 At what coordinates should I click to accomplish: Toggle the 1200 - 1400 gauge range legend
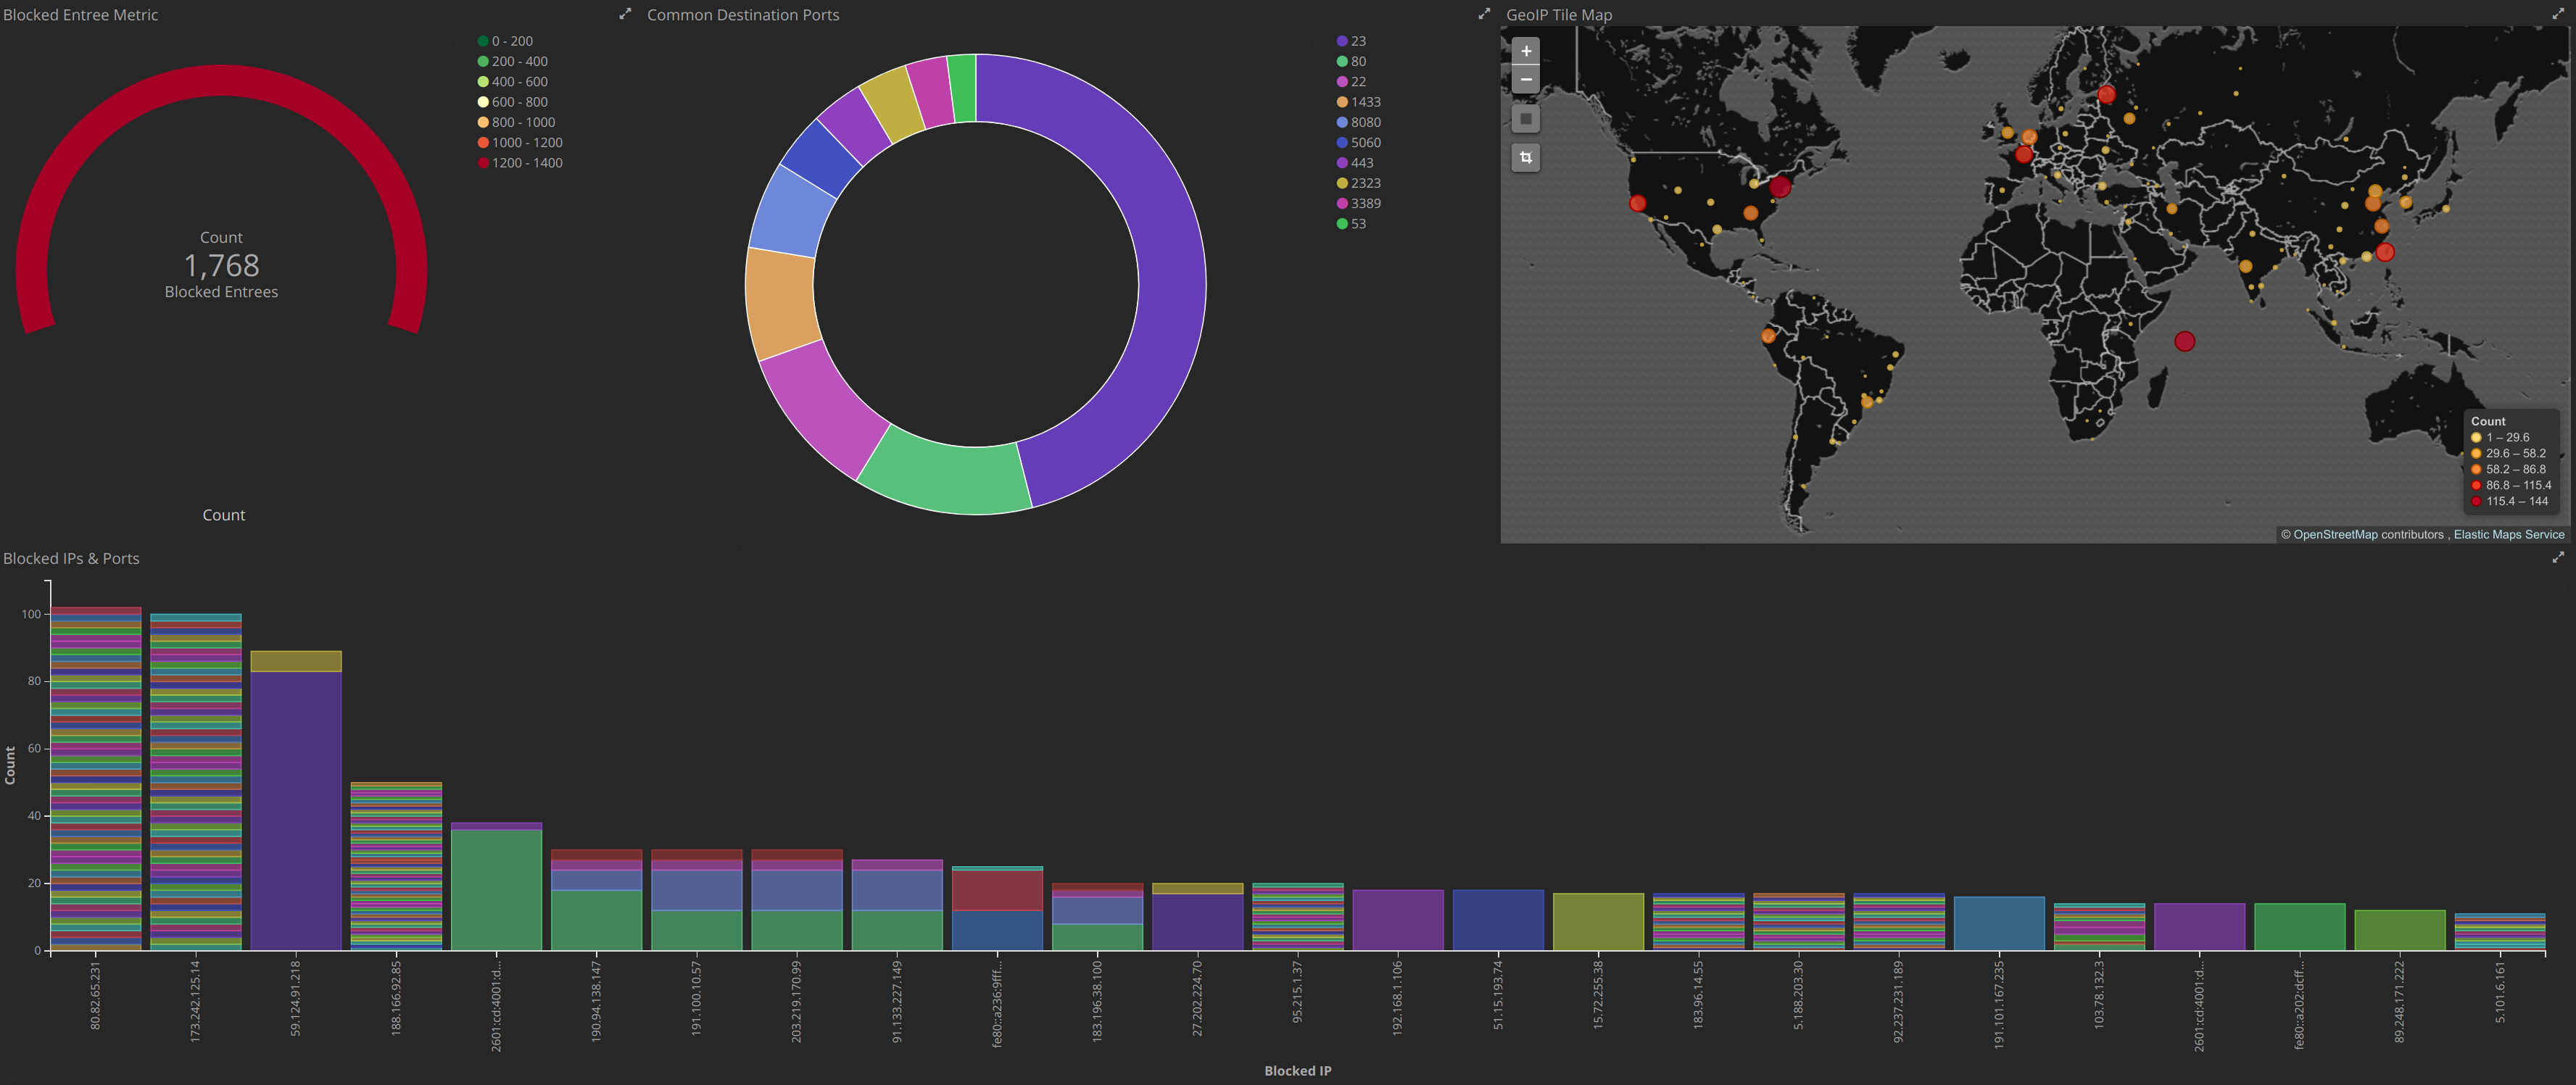[x=526, y=163]
